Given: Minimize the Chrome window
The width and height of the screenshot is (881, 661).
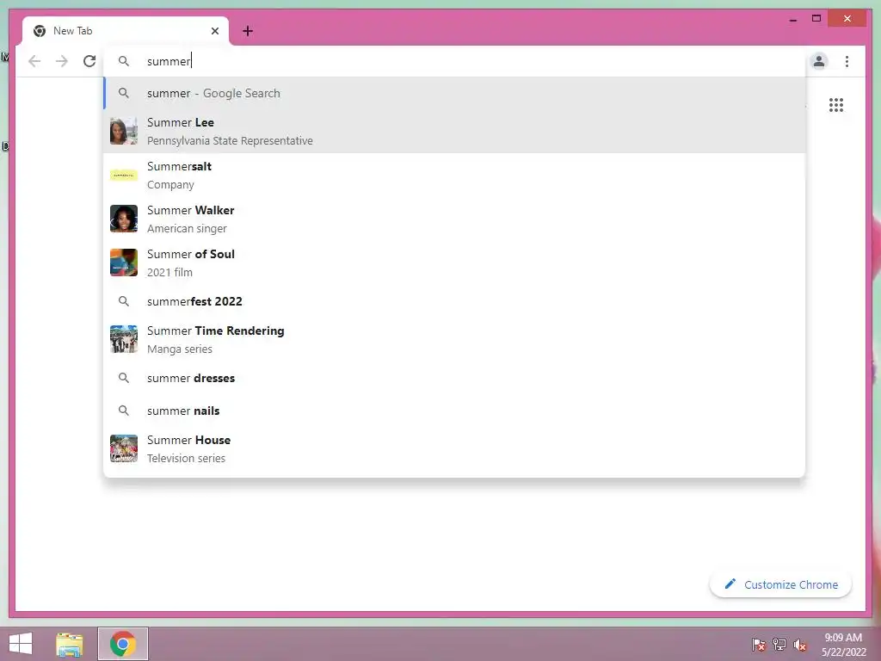Looking at the screenshot, I should coord(792,19).
